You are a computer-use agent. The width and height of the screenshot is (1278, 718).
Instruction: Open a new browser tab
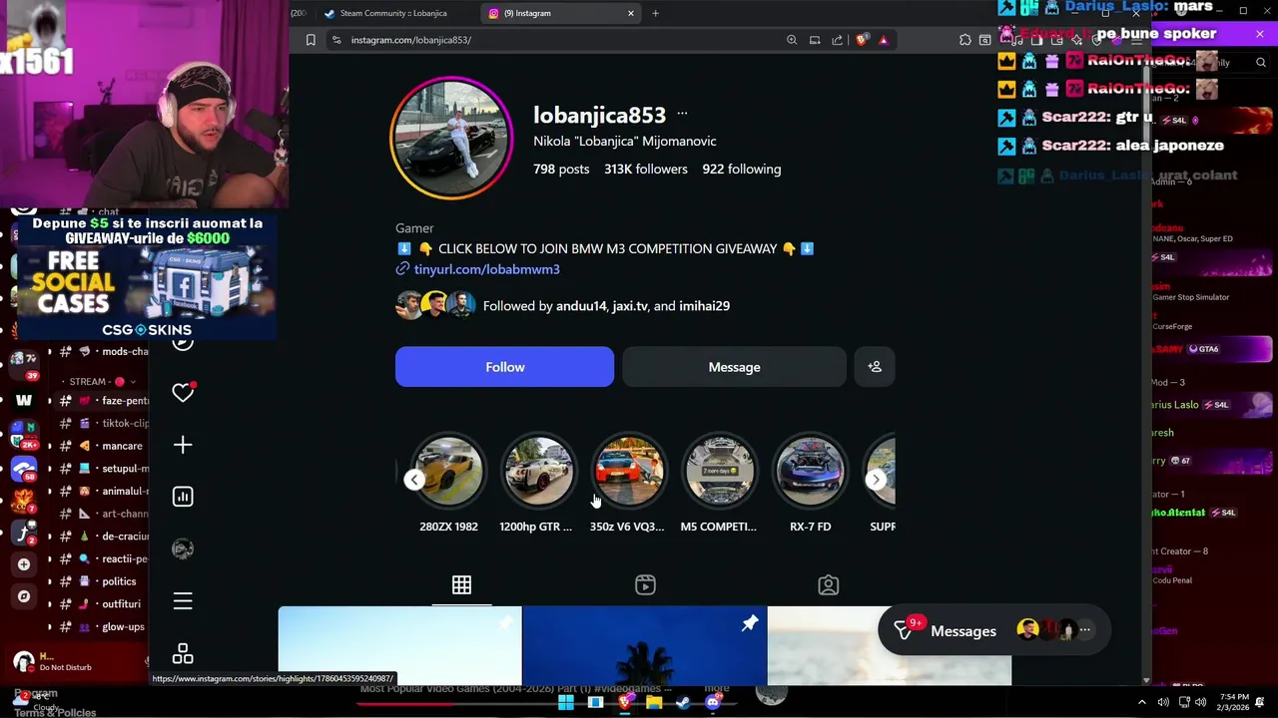click(x=655, y=13)
